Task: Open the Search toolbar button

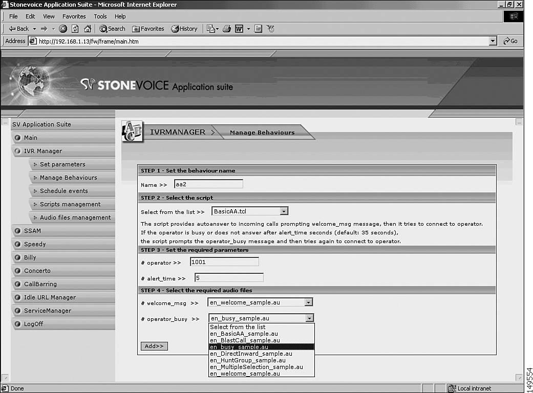Action: click(112, 29)
